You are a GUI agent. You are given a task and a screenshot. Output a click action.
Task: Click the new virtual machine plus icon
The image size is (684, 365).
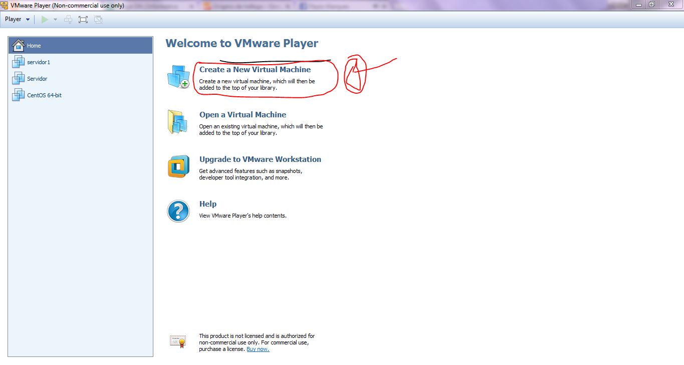pyautogui.click(x=178, y=77)
